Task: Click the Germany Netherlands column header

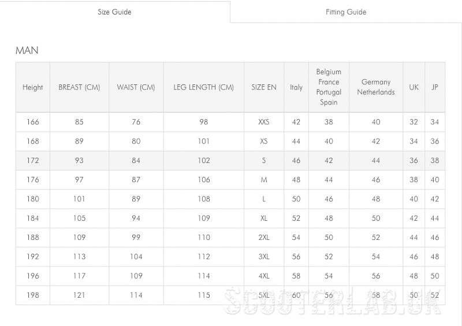Action: pos(376,87)
